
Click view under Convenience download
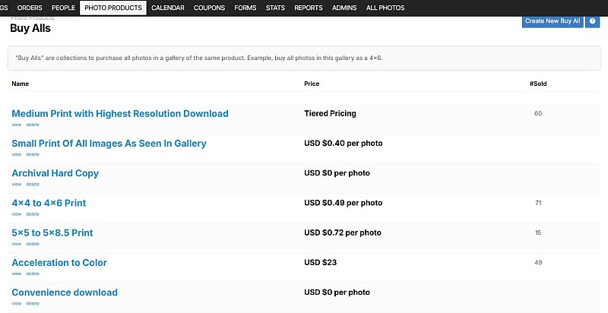16,303
